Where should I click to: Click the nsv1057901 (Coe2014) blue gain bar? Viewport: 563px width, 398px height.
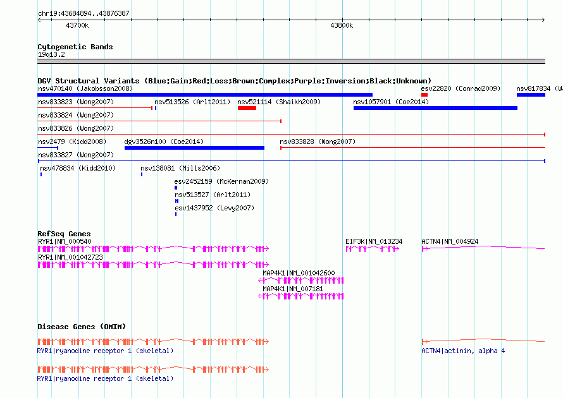point(436,108)
